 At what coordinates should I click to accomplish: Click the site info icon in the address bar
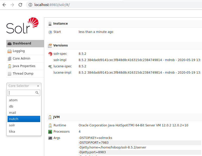30,5
